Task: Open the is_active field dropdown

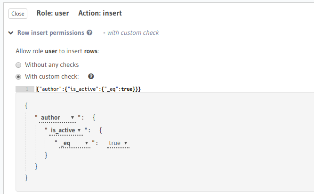Action: (x=66, y=130)
